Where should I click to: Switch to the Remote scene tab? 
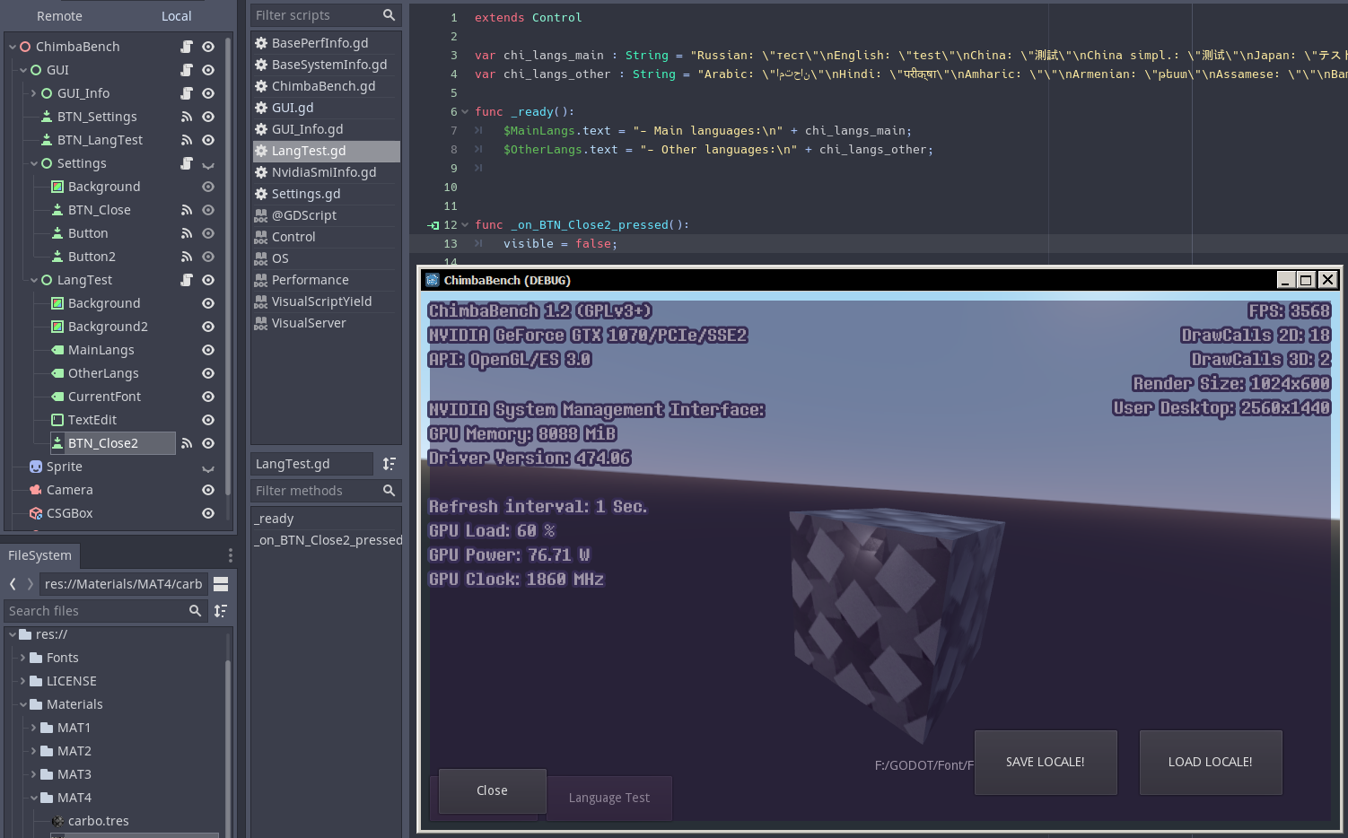click(59, 16)
